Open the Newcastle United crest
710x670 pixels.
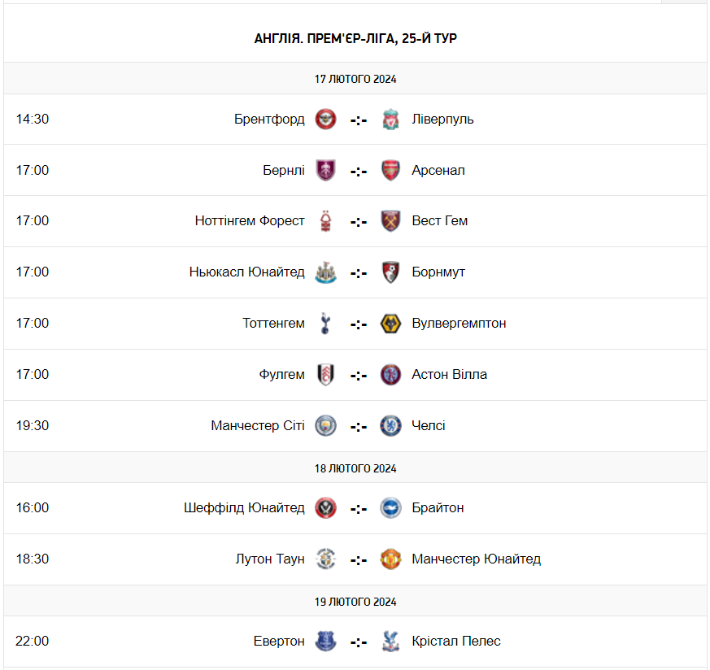coord(326,272)
